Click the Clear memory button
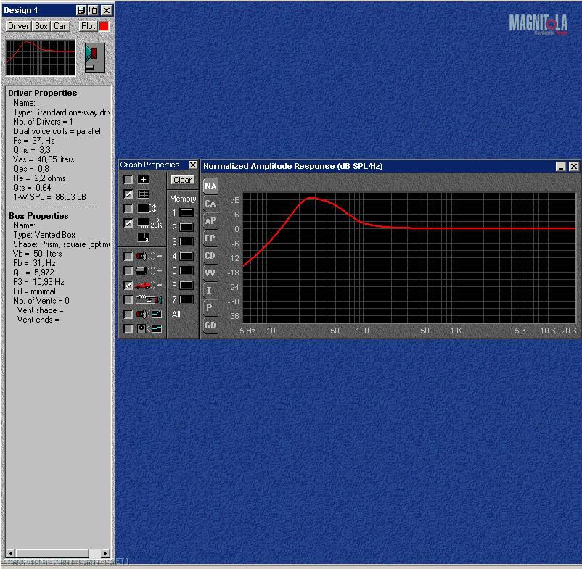 183,180
